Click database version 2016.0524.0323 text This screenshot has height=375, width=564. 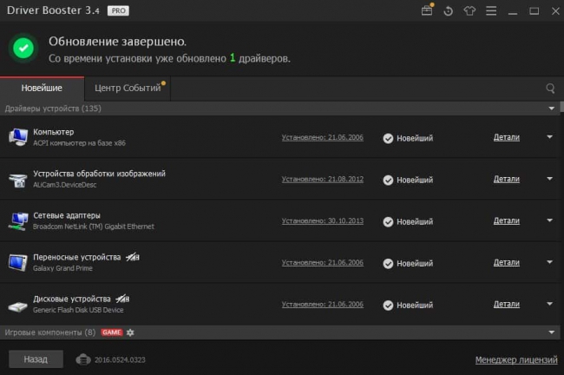[120, 360]
